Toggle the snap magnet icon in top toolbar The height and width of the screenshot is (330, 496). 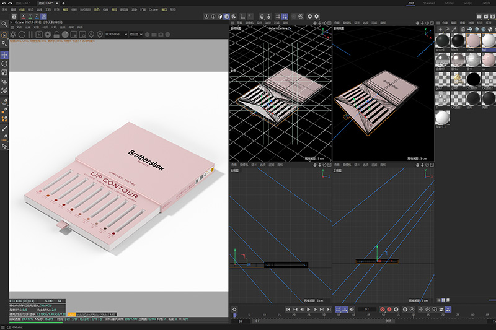point(262,16)
